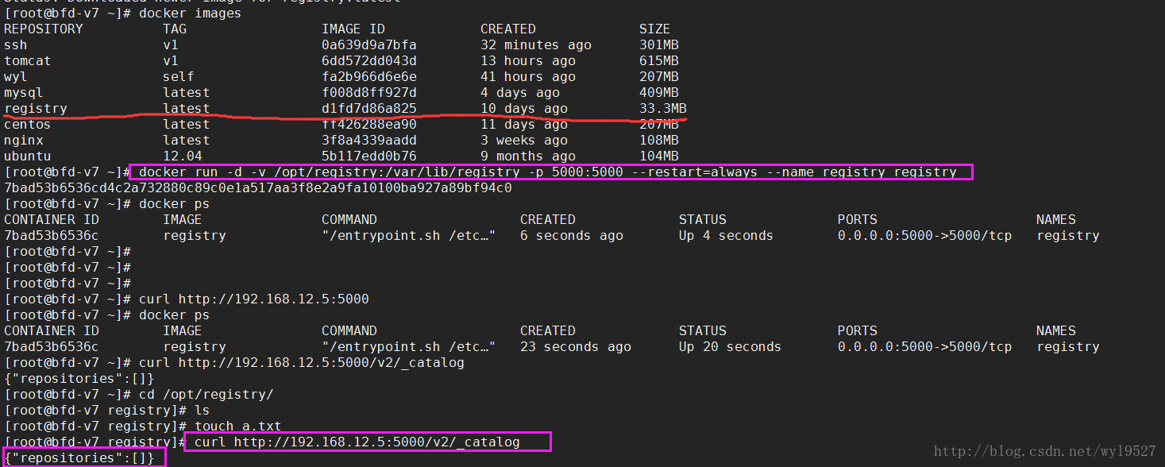This screenshot has height=467, width=1165.
Task: Select the 'wyl' repository name
Action: pos(16,76)
